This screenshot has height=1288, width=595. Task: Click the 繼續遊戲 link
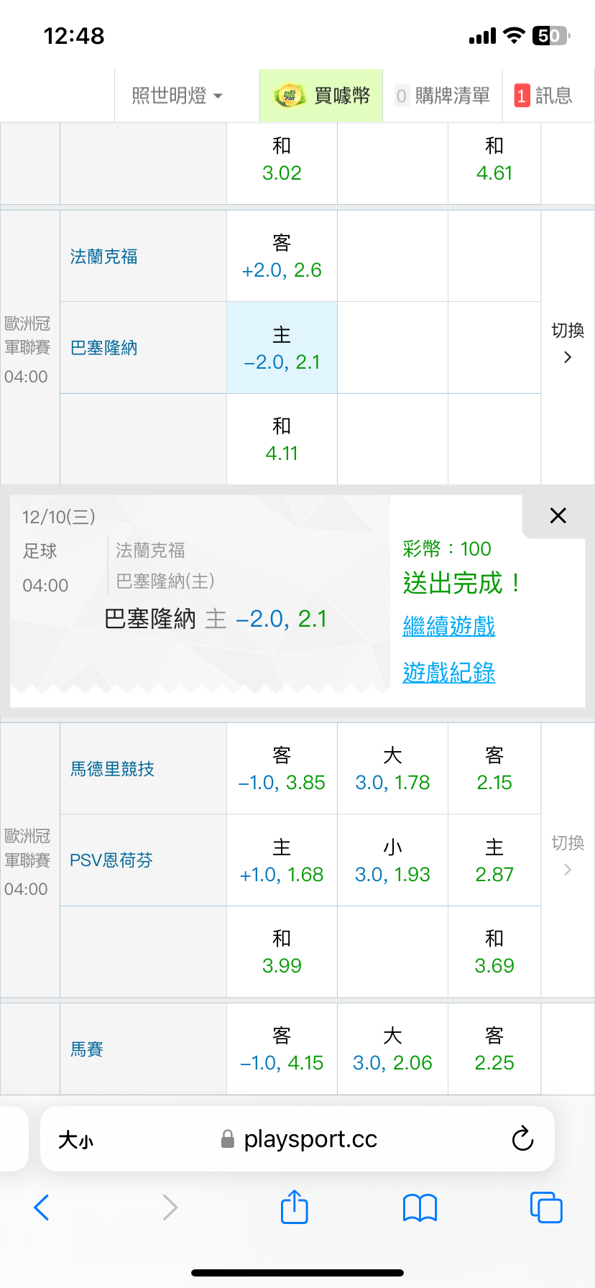[x=449, y=626]
